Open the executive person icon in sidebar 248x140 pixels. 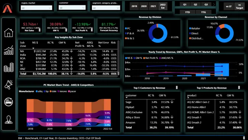click(8, 119)
